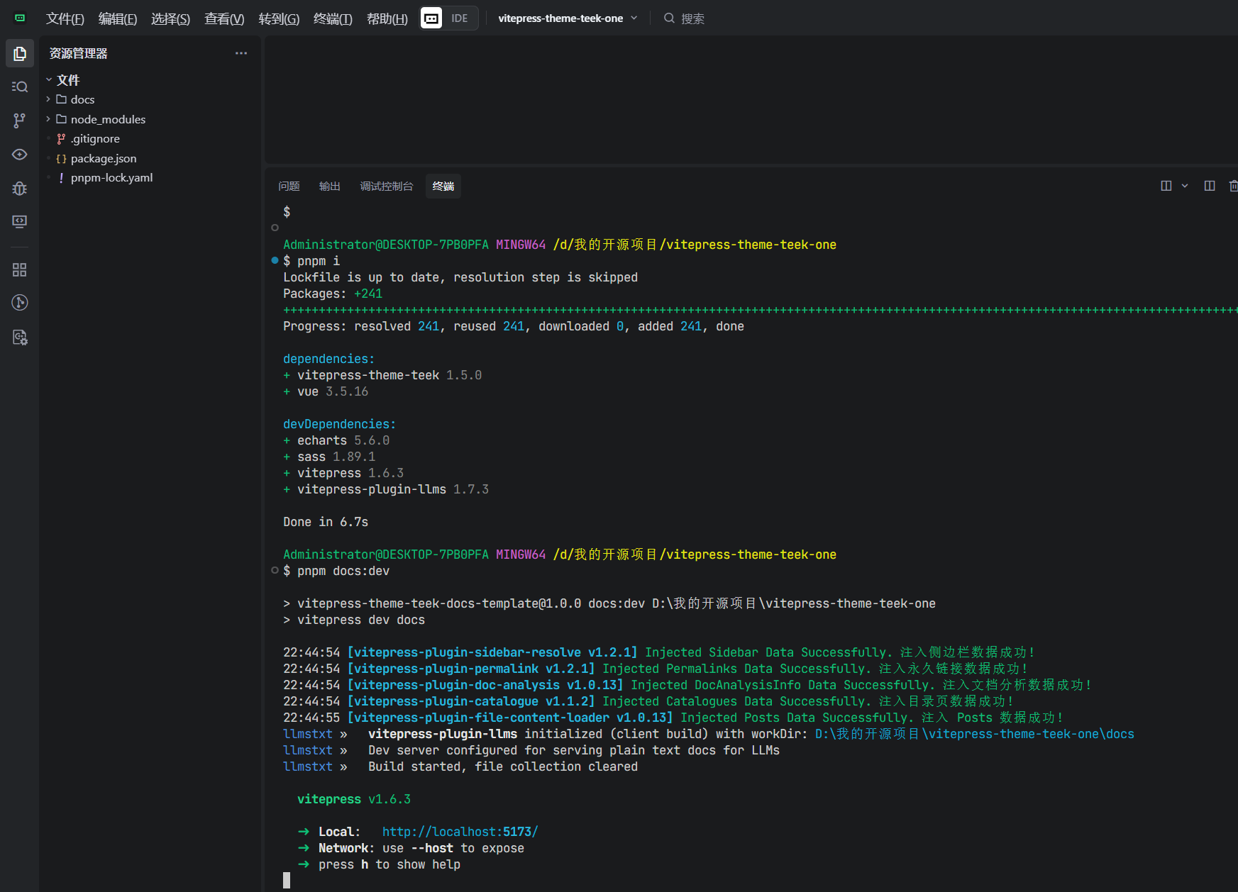This screenshot has width=1238, height=892.
Task: Switch to the 调试控制台 tab
Action: (386, 186)
